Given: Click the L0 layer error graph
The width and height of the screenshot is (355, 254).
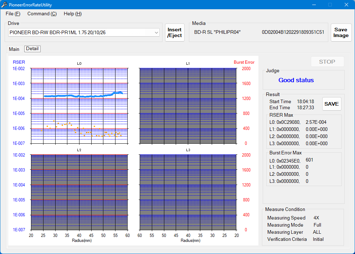Looking at the screenshot, I should (79, 106).
